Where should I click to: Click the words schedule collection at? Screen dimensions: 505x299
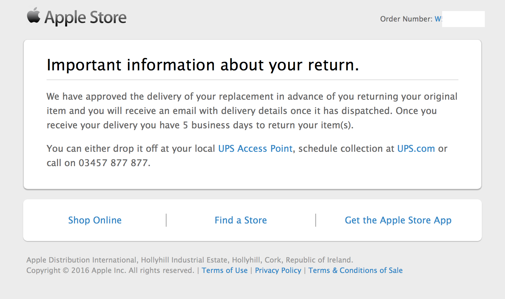click(346, 149)
